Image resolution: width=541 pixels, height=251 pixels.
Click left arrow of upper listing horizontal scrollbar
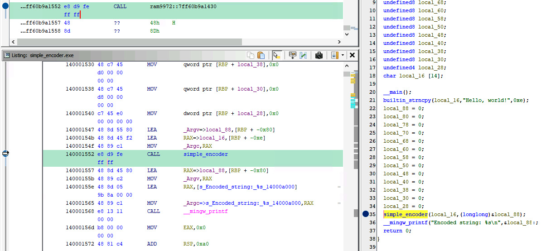tap(14, 42)
